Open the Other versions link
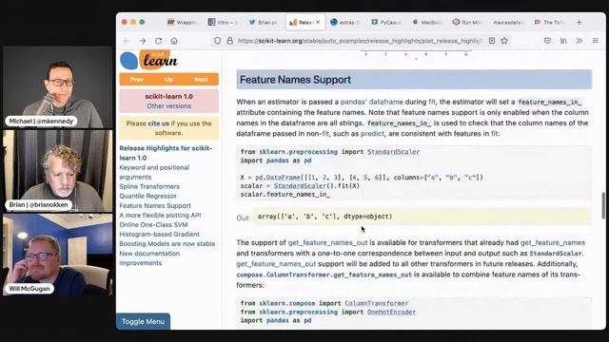 coord(169,105)
